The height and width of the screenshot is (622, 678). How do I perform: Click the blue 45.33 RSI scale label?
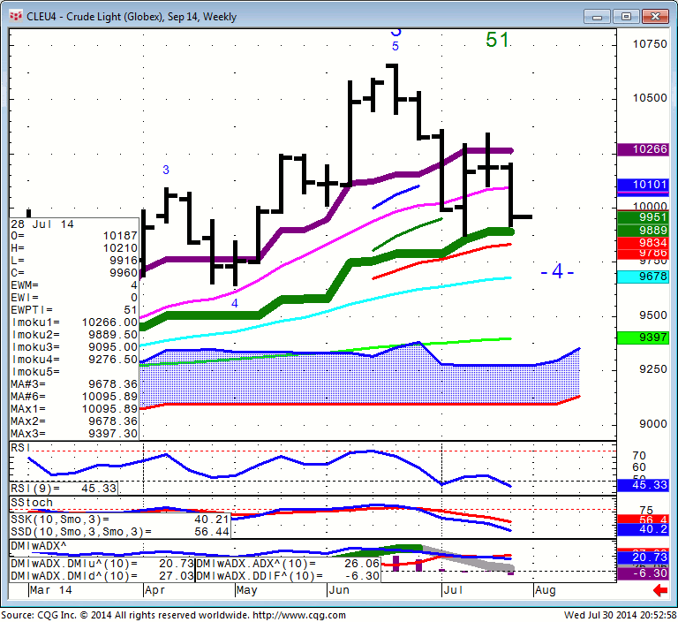click(644, 485)
